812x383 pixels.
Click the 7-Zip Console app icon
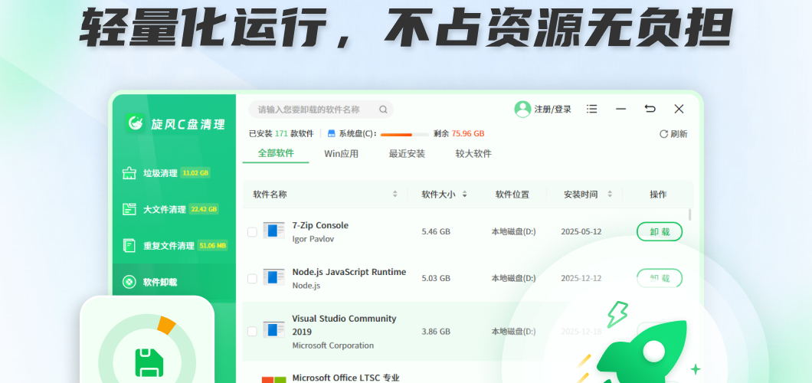[274, 231]
